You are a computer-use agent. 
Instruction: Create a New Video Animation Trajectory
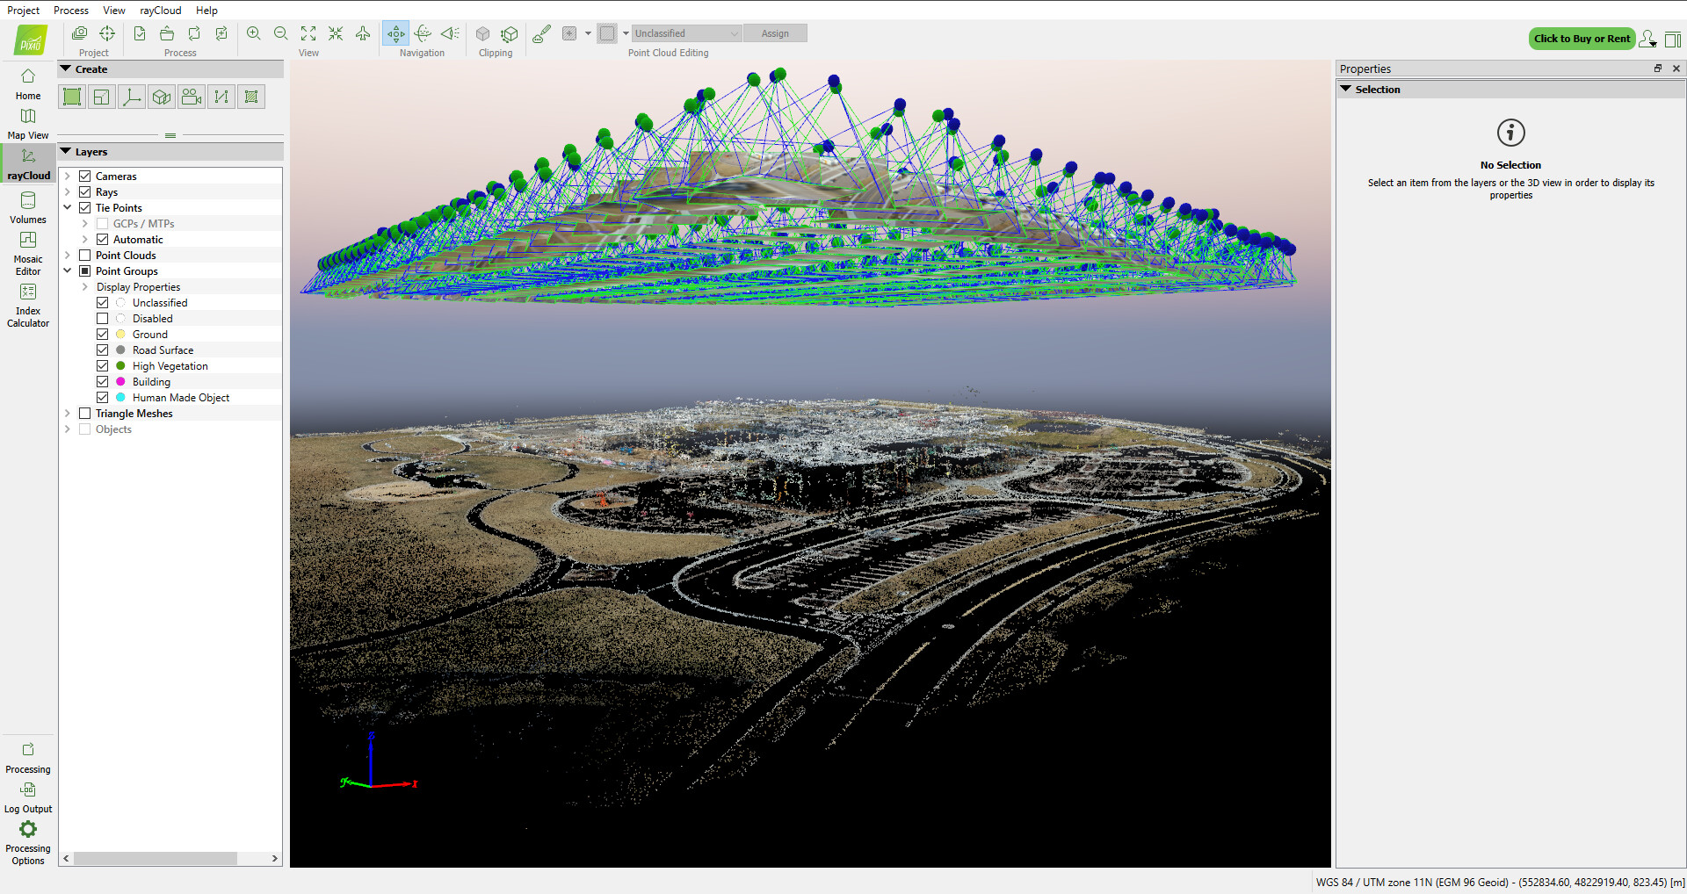click(x=192, y=97)
